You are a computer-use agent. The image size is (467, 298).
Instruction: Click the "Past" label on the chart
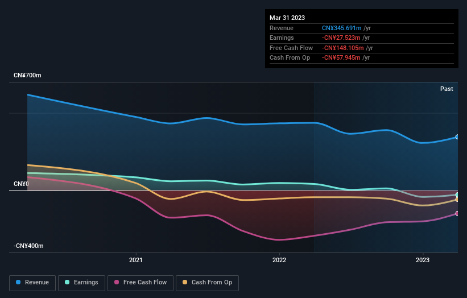(447, 89)
